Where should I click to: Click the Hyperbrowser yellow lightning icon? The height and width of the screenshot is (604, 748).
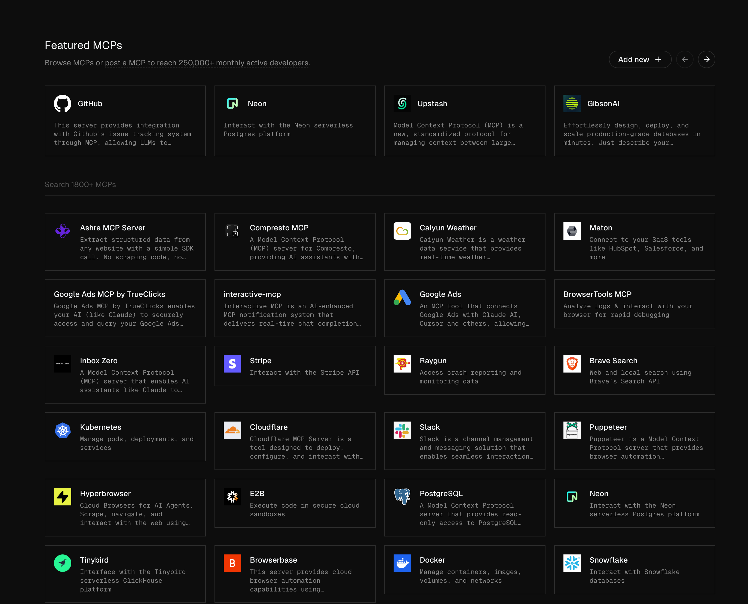tap(63, 497)
